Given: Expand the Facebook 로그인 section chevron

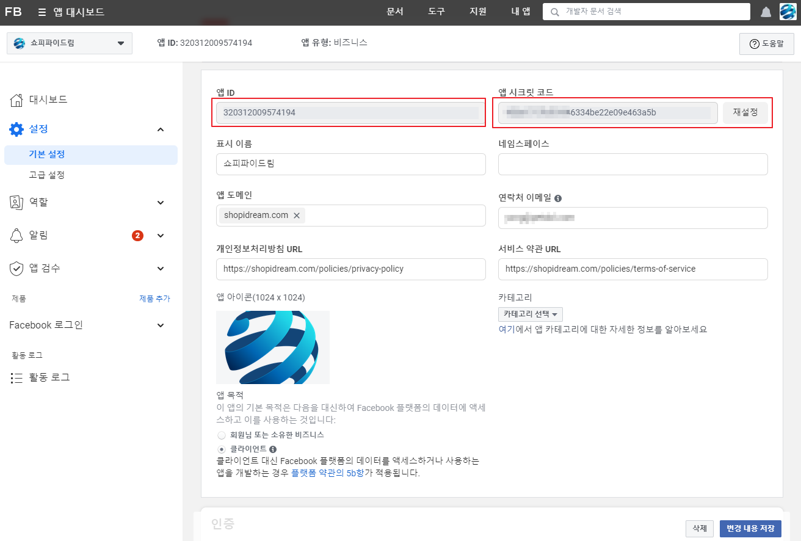Looking at the screenshot, I should pyautogui.click(x=161, y=325).
